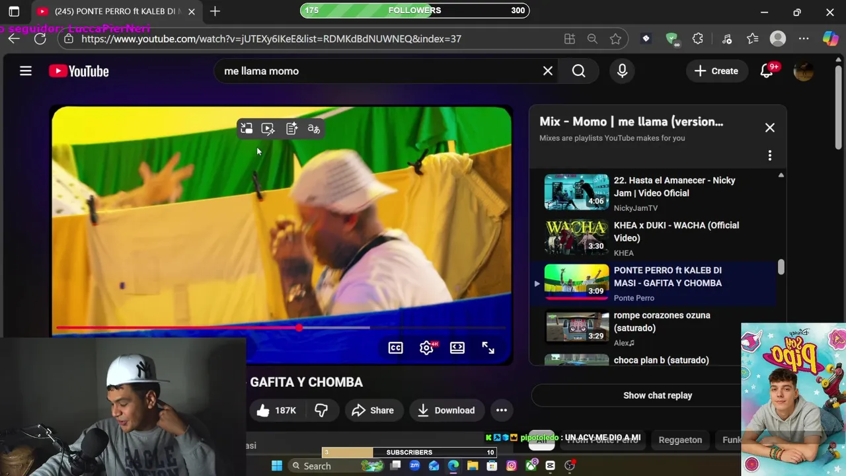The width and height of the screenshot is (846, 476).
Task: Click the video enhance icon on overlay
Action: coord(268,129)
